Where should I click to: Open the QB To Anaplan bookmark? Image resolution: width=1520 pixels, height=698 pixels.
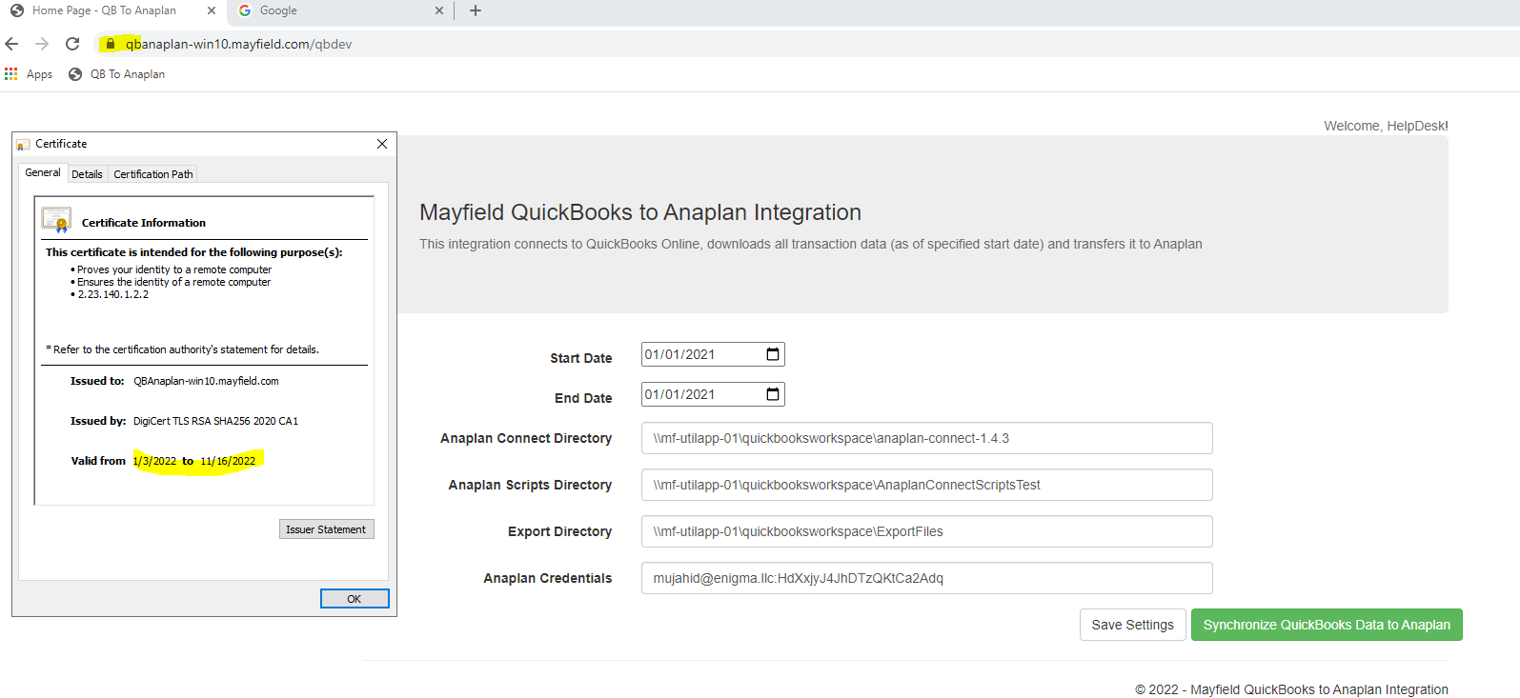[116, 74]
